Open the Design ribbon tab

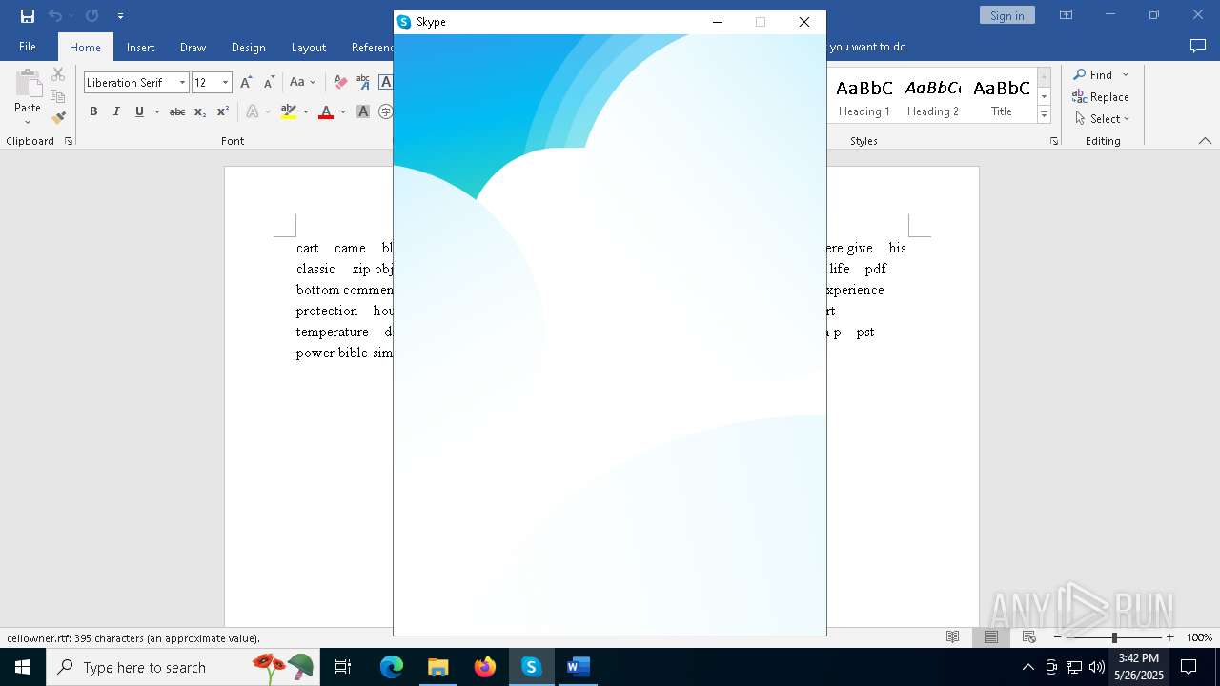pyautogui.click(x=248, y=47)
